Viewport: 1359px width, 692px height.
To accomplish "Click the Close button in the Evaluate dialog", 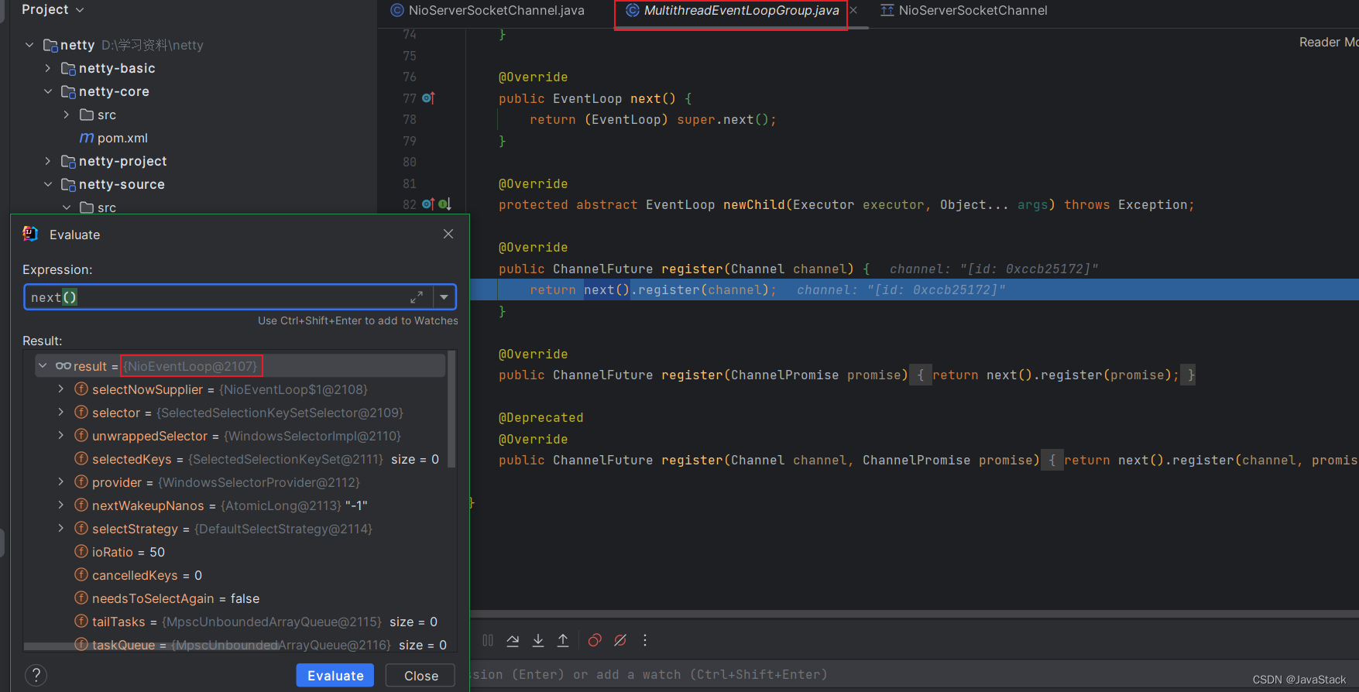I will [x=420, y=675].
